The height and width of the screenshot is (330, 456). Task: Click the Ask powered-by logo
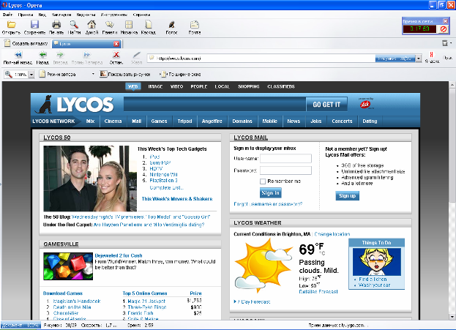pos(365,104)
